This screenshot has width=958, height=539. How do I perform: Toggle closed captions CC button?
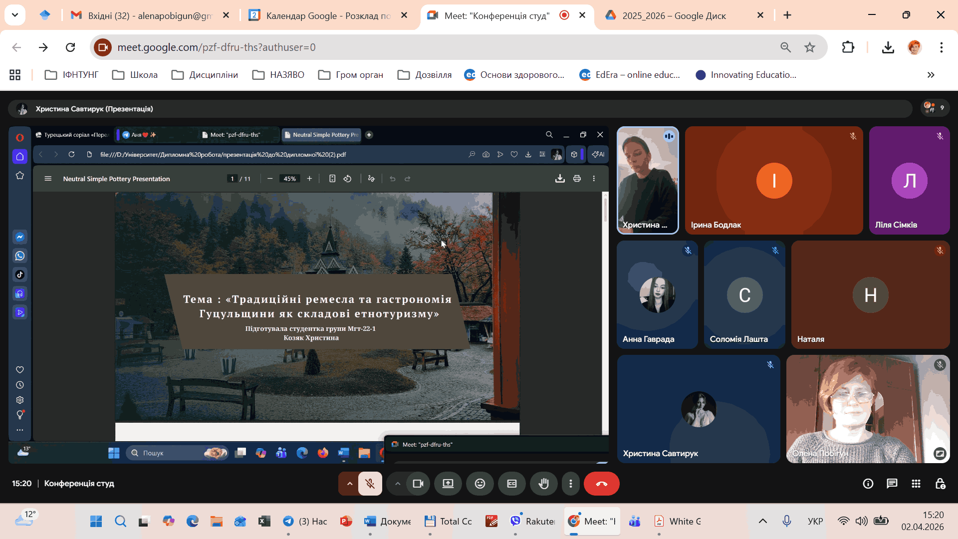pos(512,484)
